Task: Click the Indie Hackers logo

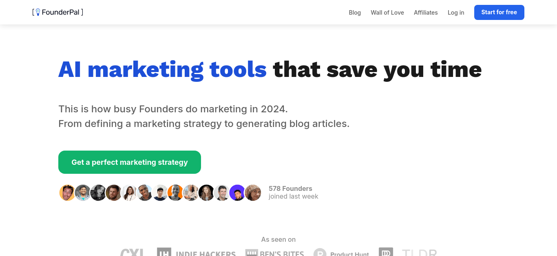Action: [196, 252]
